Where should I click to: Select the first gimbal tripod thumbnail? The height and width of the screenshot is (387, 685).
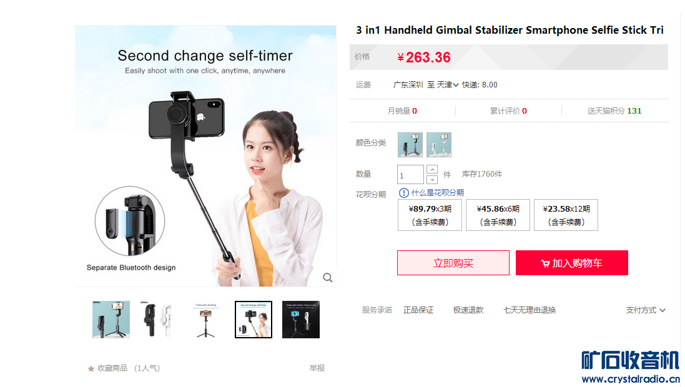(111, 320)
